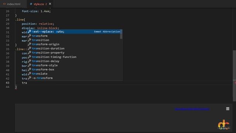Click the suggestion list scrollbar thumb
The width and height of the screenshot is (236, 133).
121,34
